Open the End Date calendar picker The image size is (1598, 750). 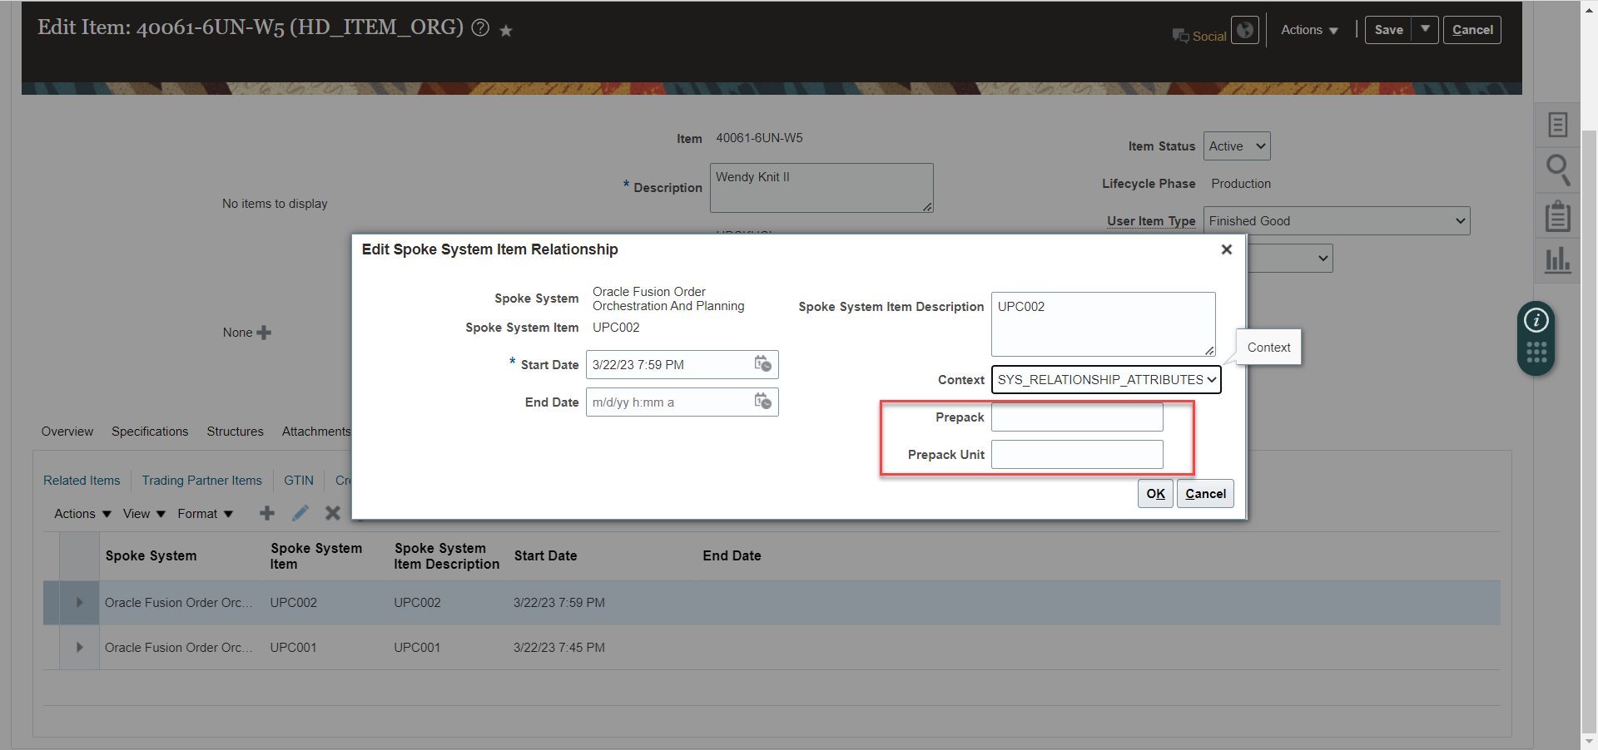(x=763, y=402)
